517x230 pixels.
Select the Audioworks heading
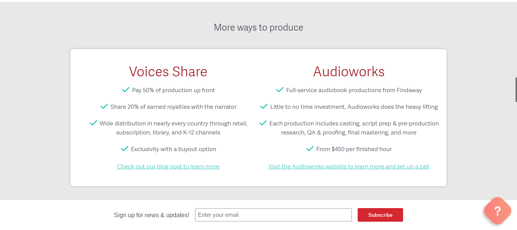click(x=349, y=71)
